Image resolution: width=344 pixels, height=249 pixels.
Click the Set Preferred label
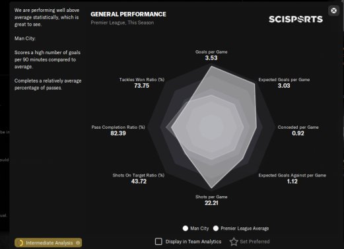pyautogui.click(x=255, y=242)
